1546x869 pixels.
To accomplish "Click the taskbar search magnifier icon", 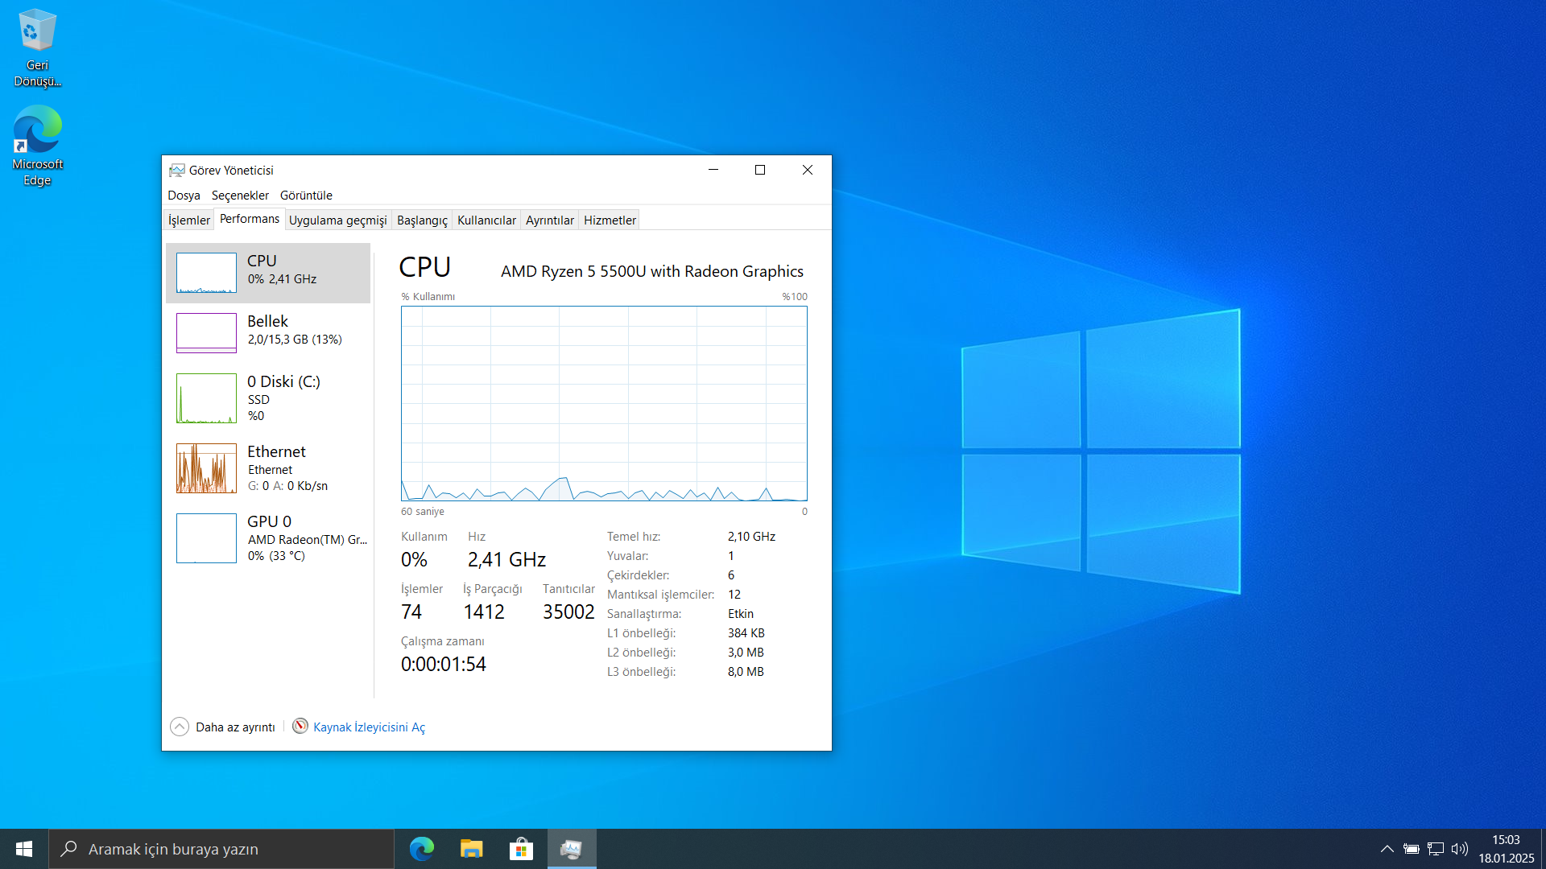I will point(69,848).
